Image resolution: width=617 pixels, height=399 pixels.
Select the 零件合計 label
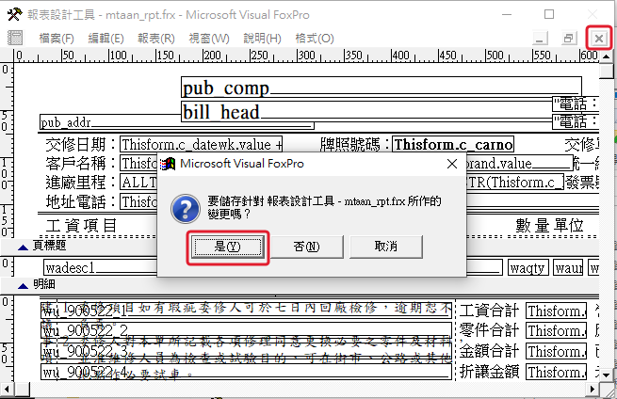(x=489, y=330)
